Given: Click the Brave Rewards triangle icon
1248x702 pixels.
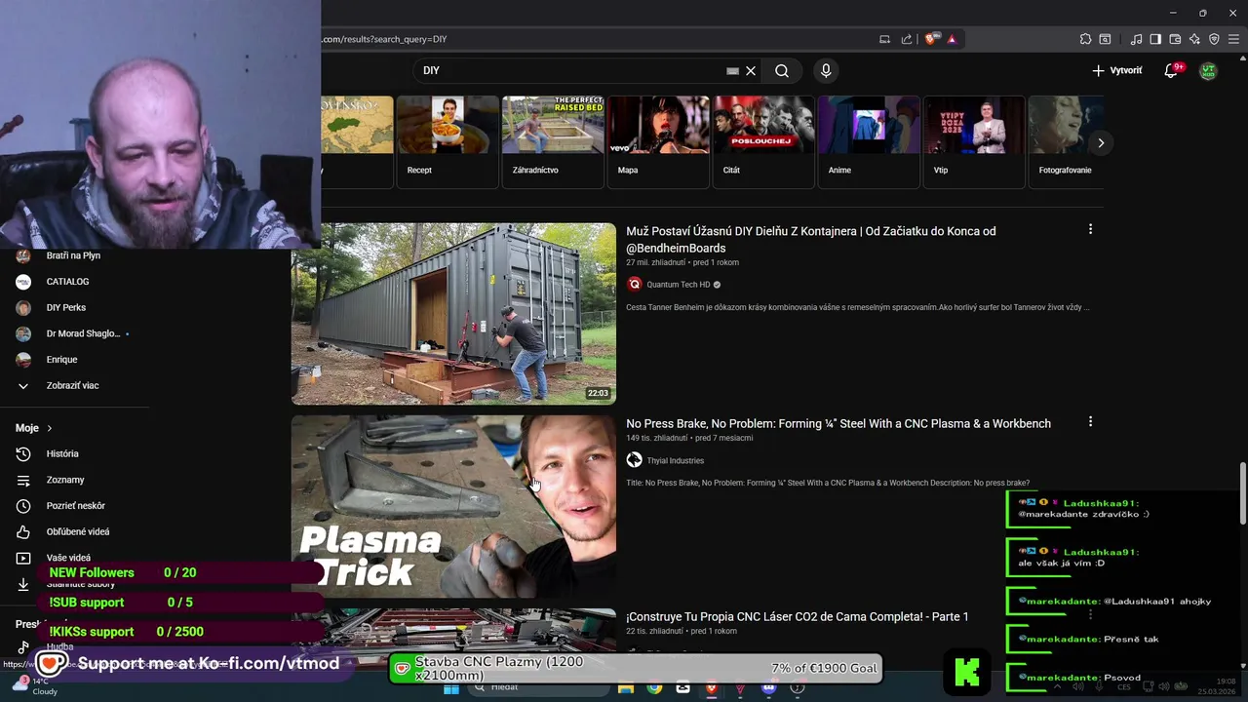Looking at the screenshot, I should (952, 39).
